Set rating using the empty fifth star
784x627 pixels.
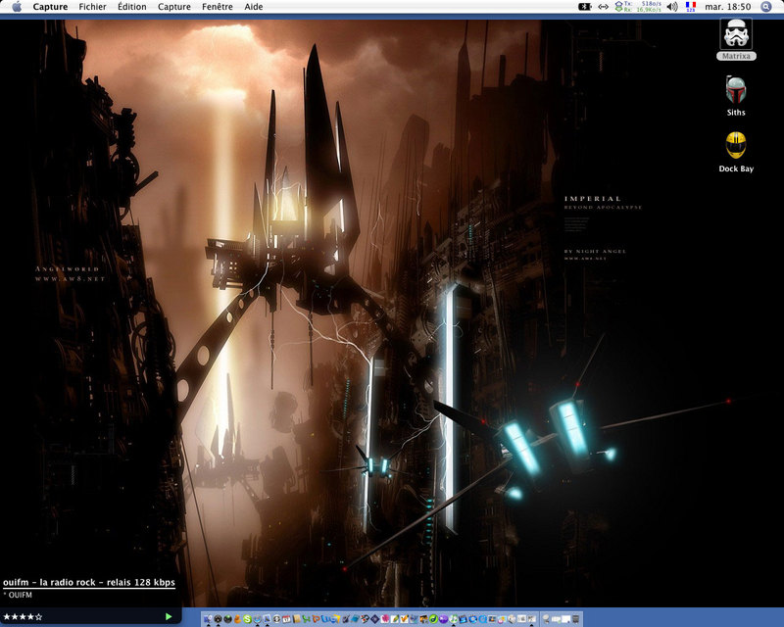[x=38, y=616]
